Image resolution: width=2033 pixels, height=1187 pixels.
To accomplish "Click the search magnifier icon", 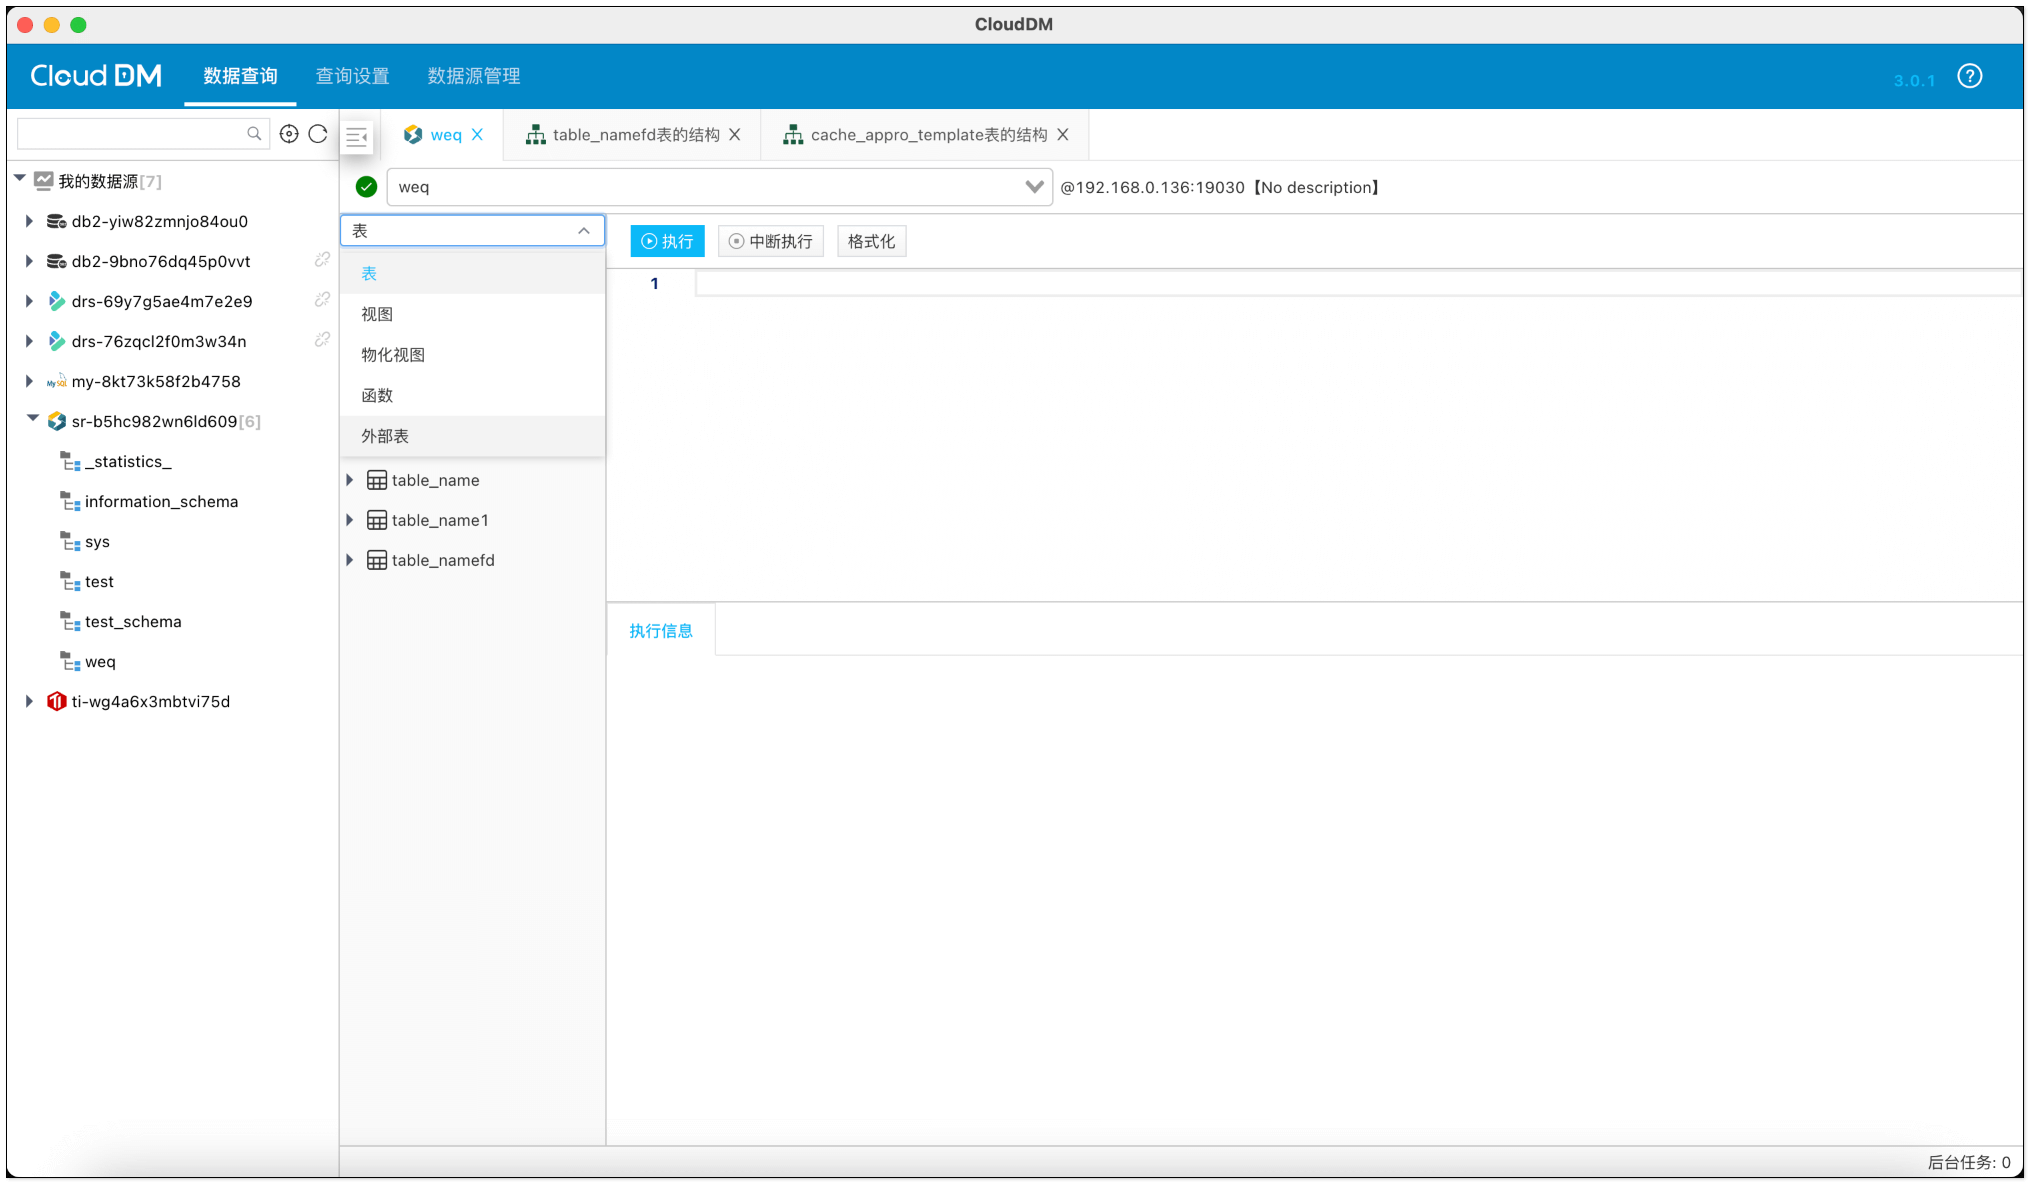I will 254,134.
